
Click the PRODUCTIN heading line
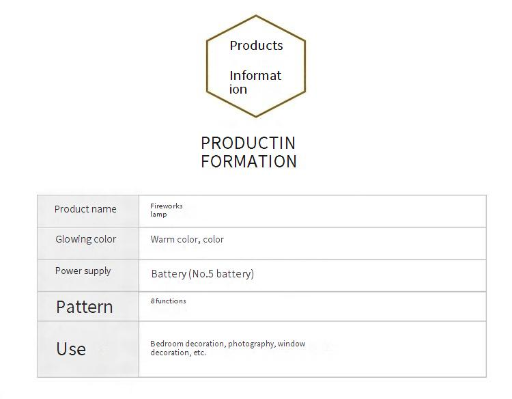[x=248, y=143]
